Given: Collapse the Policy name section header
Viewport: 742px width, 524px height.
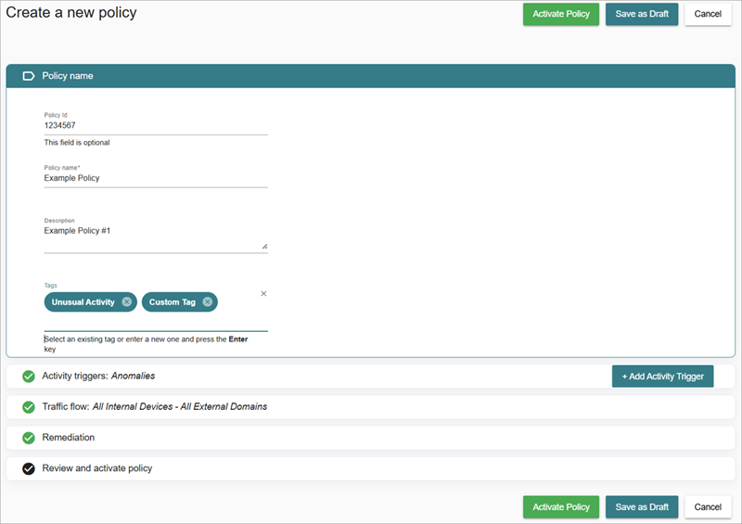Looking at the screenshot, I should [x=370, y=76].
